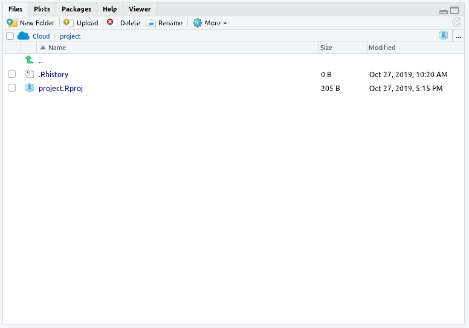Click the project breadcrumb link
The height and width of the screenshot is (328, 469).
pyautogui.click(x=70, y=36)
